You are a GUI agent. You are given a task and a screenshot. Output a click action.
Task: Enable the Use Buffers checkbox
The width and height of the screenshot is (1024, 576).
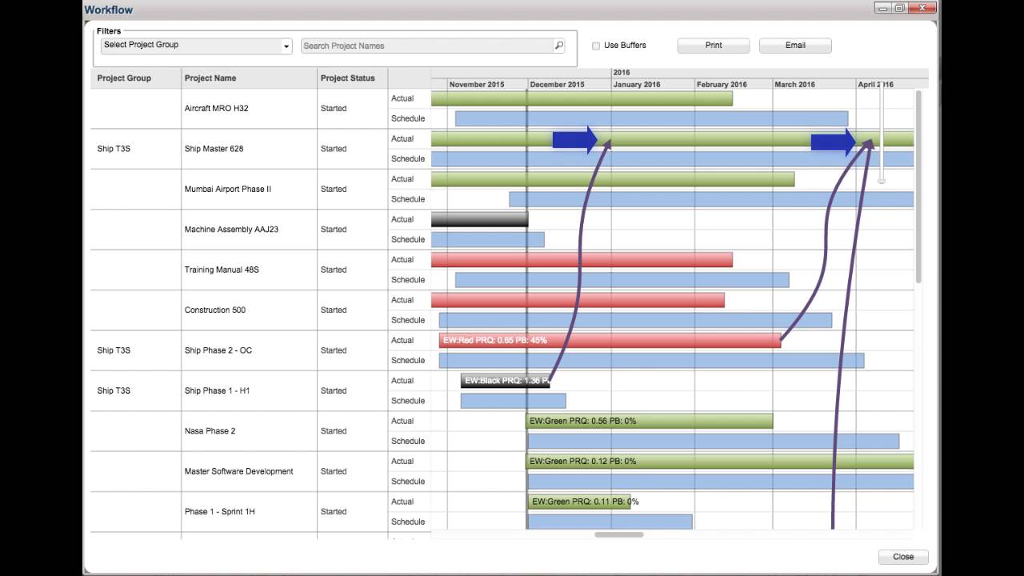click(596, 46)
